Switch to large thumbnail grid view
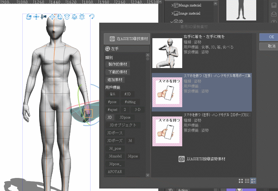Viewport: 278px width, 191px height. coord(241,181)
